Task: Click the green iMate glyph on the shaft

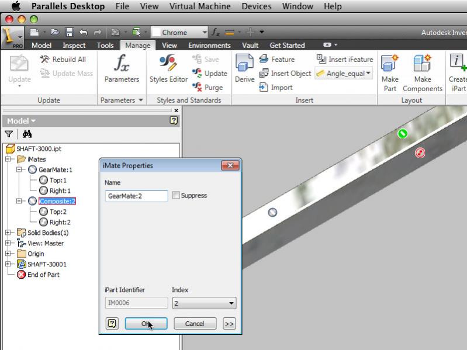Action: click(402, 134)
